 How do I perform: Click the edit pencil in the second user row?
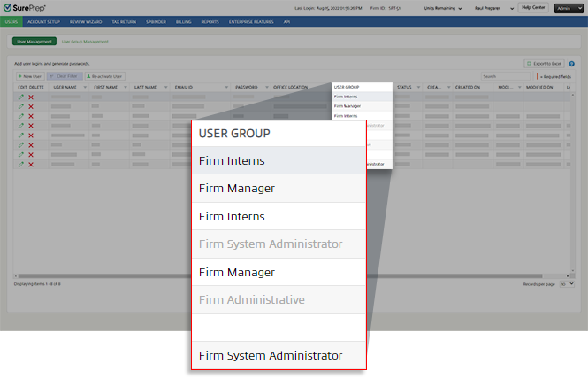coord(21,106)
